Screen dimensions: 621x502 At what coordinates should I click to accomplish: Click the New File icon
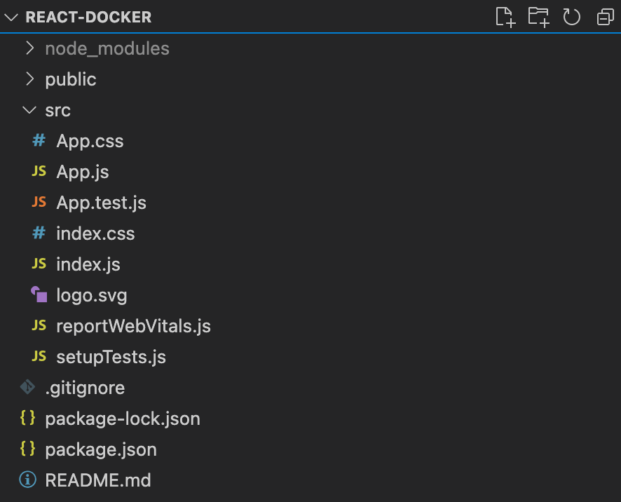point(505,17)
